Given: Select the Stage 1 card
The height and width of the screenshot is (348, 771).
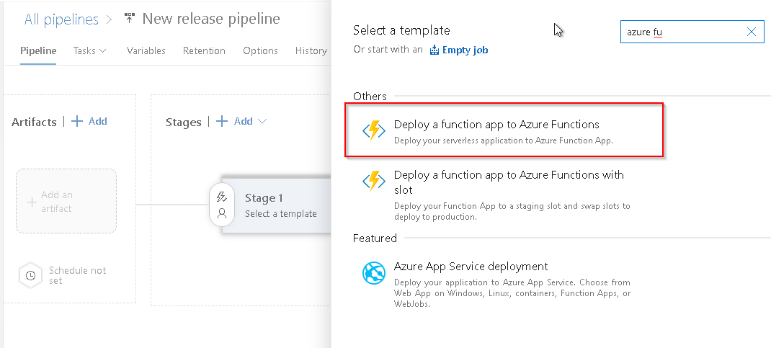Looking at the screenshot, I should click(277, 205).
